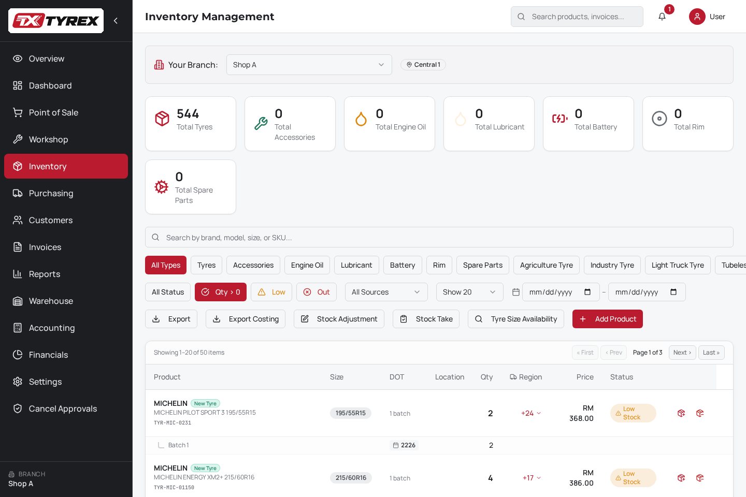Click the Stock Adjustment button
The height and width of the screenshot is (497, 746).
339,319
